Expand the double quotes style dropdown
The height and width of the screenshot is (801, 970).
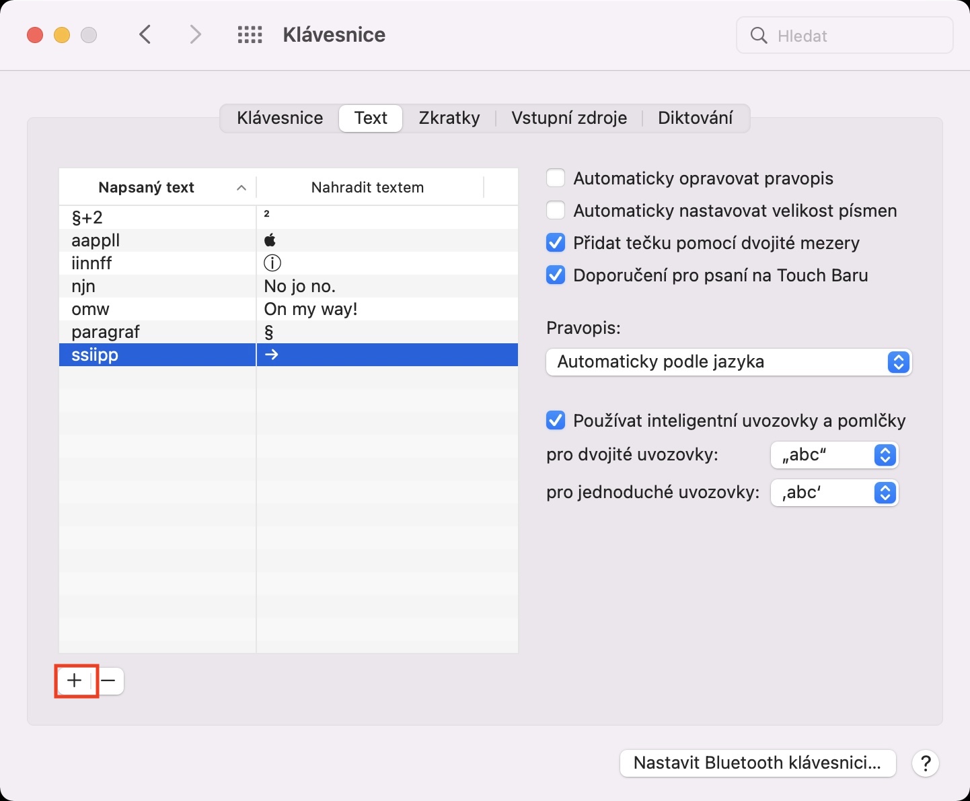834,455
